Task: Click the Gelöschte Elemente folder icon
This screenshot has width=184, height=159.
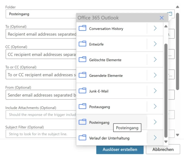Action: (x=83, y=60)
